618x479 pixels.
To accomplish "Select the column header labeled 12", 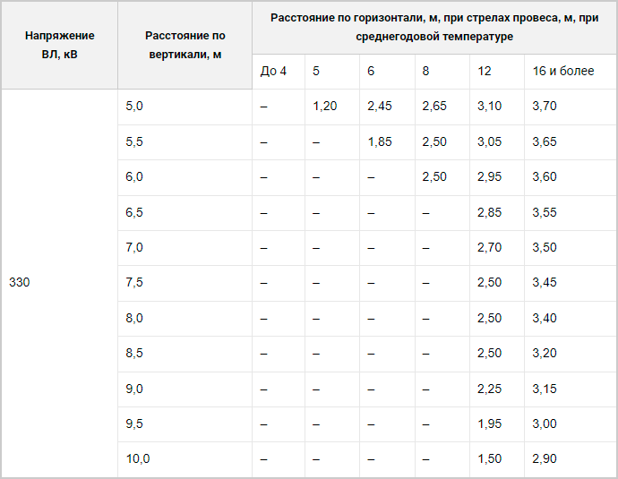I will (x=497, y=72).
